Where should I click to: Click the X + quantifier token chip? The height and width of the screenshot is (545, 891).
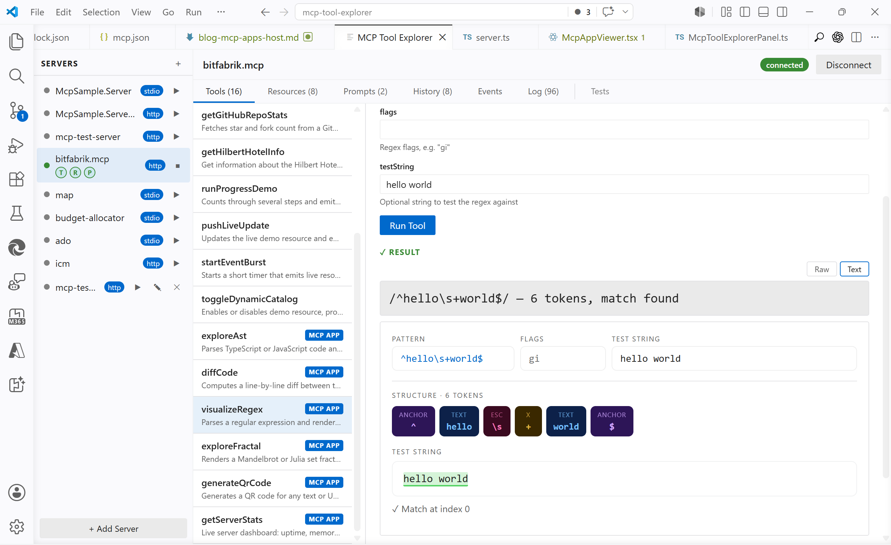coord(528,421)
